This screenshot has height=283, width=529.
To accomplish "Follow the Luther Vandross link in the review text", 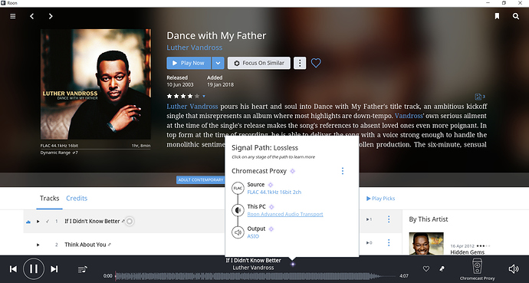I will click(x=192, y=107).
